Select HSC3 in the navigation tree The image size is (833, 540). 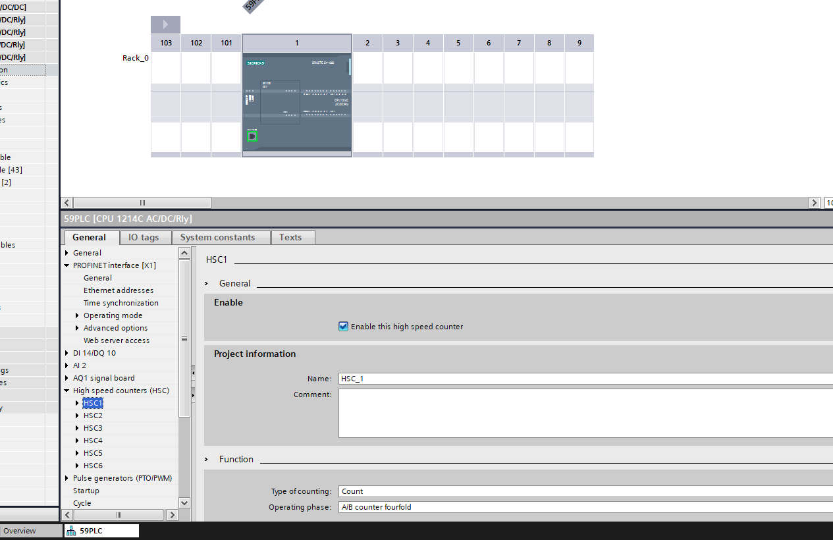(x=93, y=428)
